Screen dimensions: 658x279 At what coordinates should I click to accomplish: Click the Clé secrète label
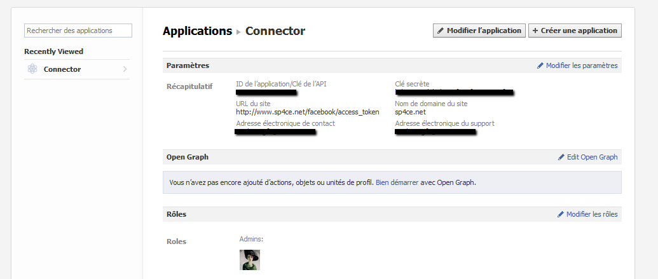pos(412,84)
